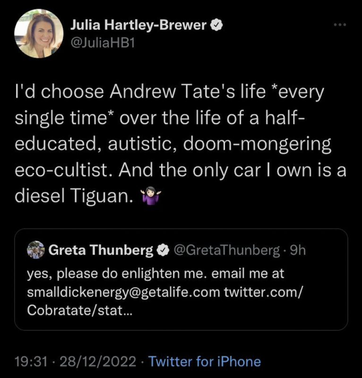Open the Julia Hartley-Brewer display name
Image resolution: width=362 pixels, height=378 pixels.
tap(138, 26)
